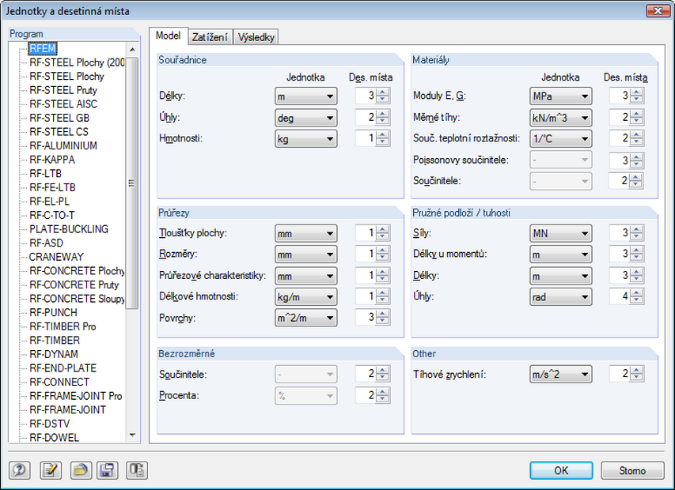This screenshot has width=675, height=490.
Task: Increase Délky decimal places in Souřadnice
Action: tap(383, 92)
